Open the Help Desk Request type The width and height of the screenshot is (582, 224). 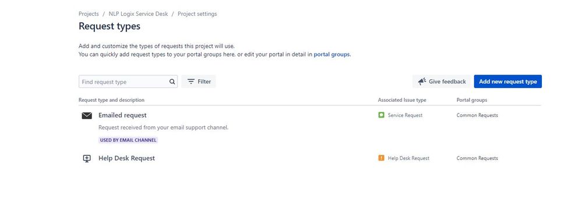[x=126, y=158]
